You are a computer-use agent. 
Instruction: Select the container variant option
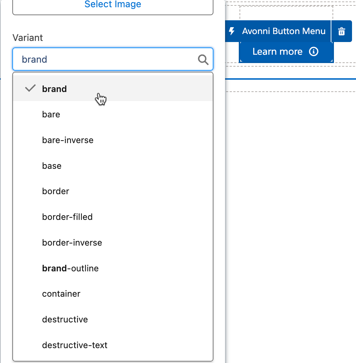(x=61, y=294)
